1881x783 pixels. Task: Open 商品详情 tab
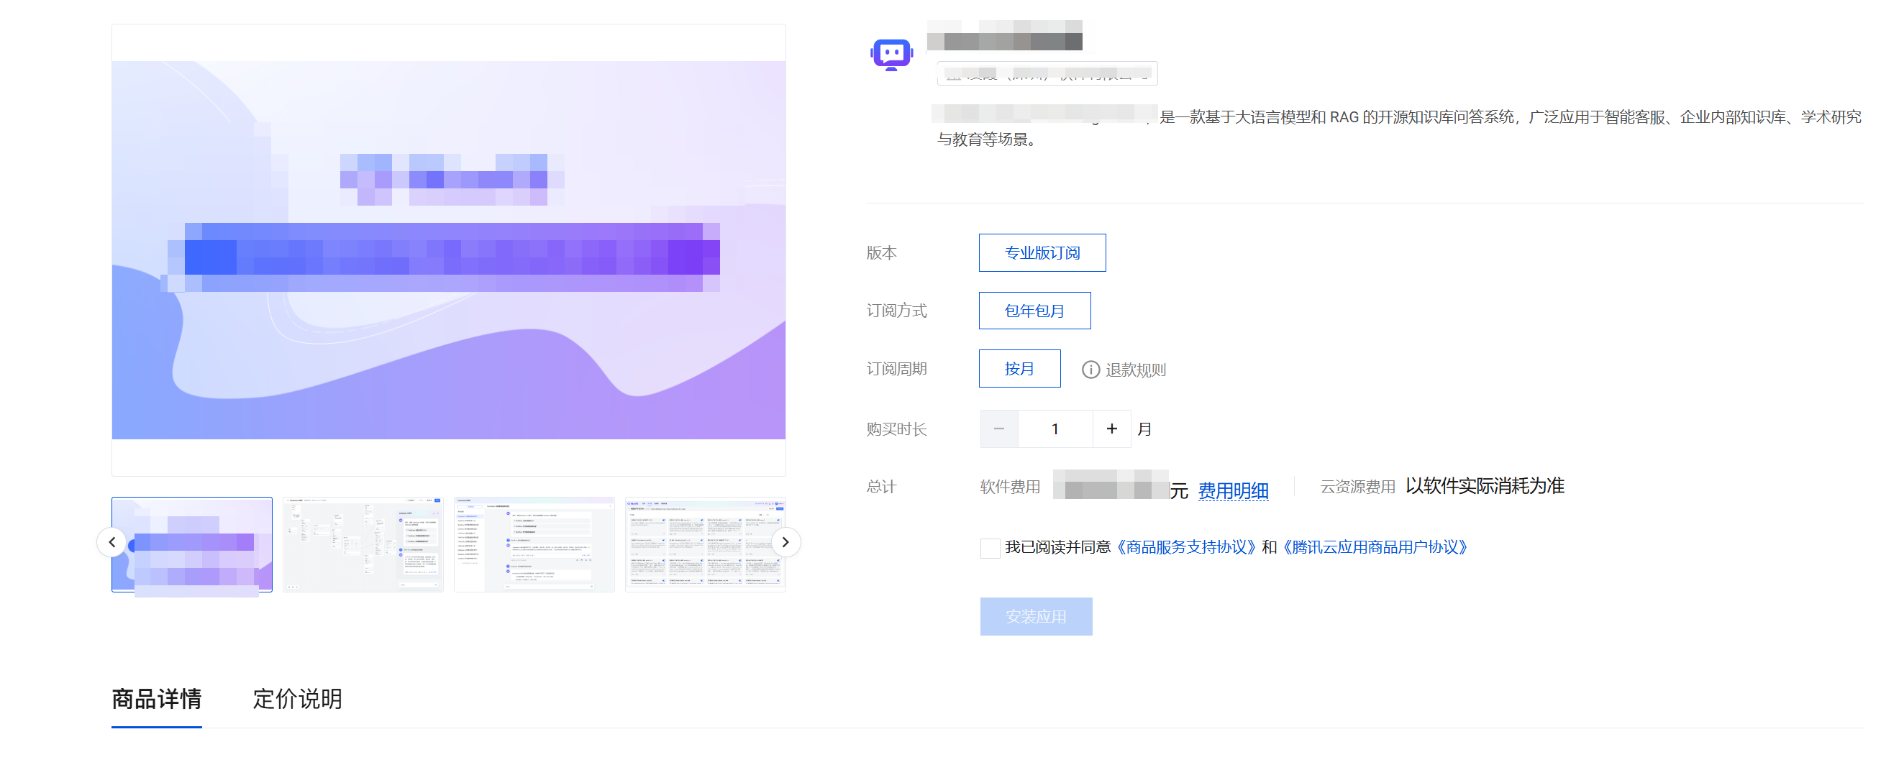pyautogui.click(x=156, y=699)
